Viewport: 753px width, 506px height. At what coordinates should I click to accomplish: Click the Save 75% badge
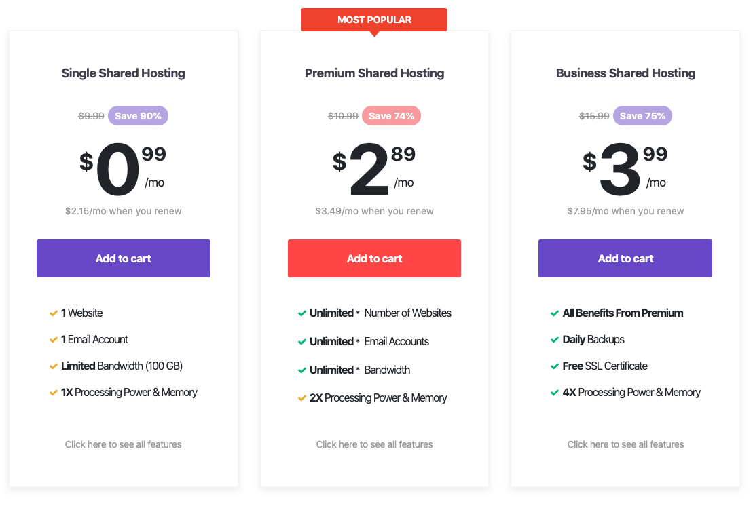coord(642,116)
